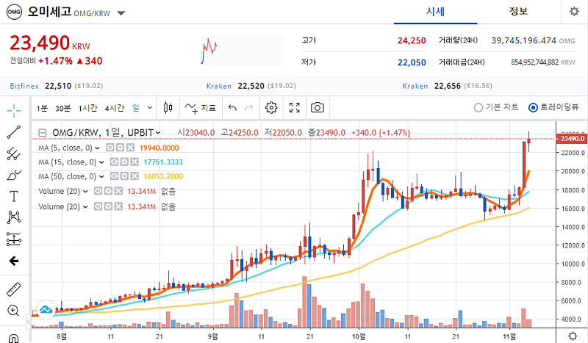Viewport: 588px width, 343px height.
Task: Expand the time interval dropdown chevron
Action: (x=150, y=108)
